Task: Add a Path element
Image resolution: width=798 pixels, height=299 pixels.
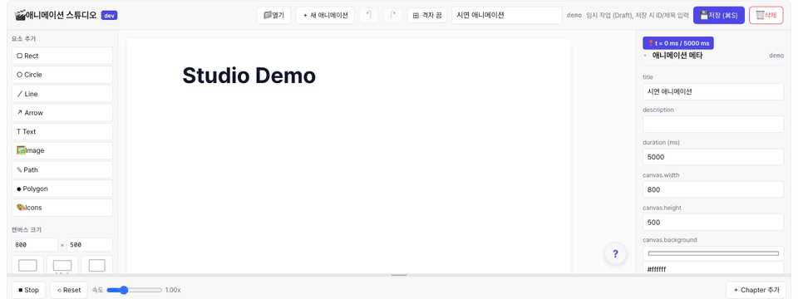Action: pyautogui.click(x=62, y=169)
